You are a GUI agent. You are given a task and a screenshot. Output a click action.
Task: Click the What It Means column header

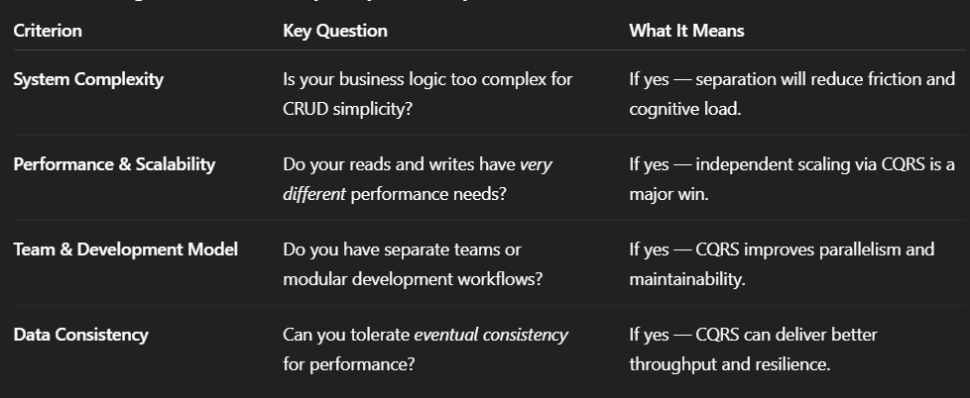click(686, 31)
